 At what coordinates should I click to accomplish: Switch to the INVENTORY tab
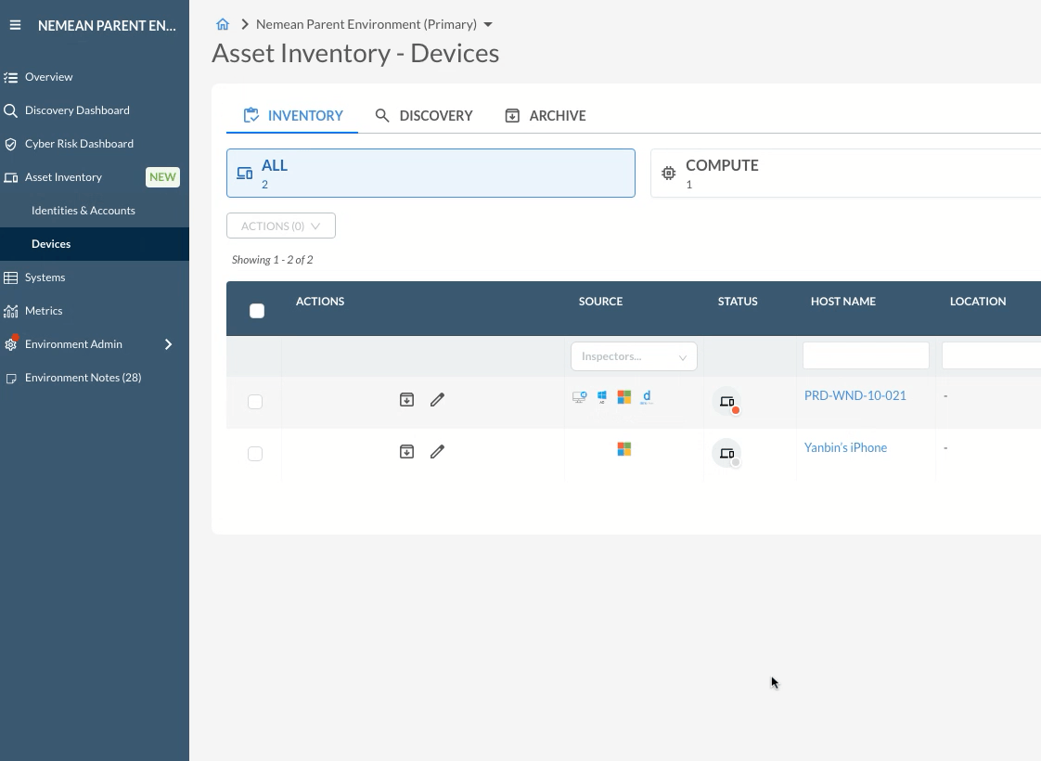click(x=293, y=116)
